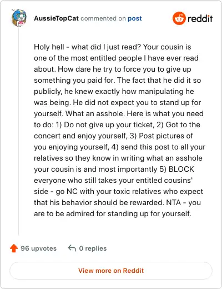This screenshot has height=289, width=222.
Task: Click the "What an asshole." sentence in the comment
Action: (94, 113)
